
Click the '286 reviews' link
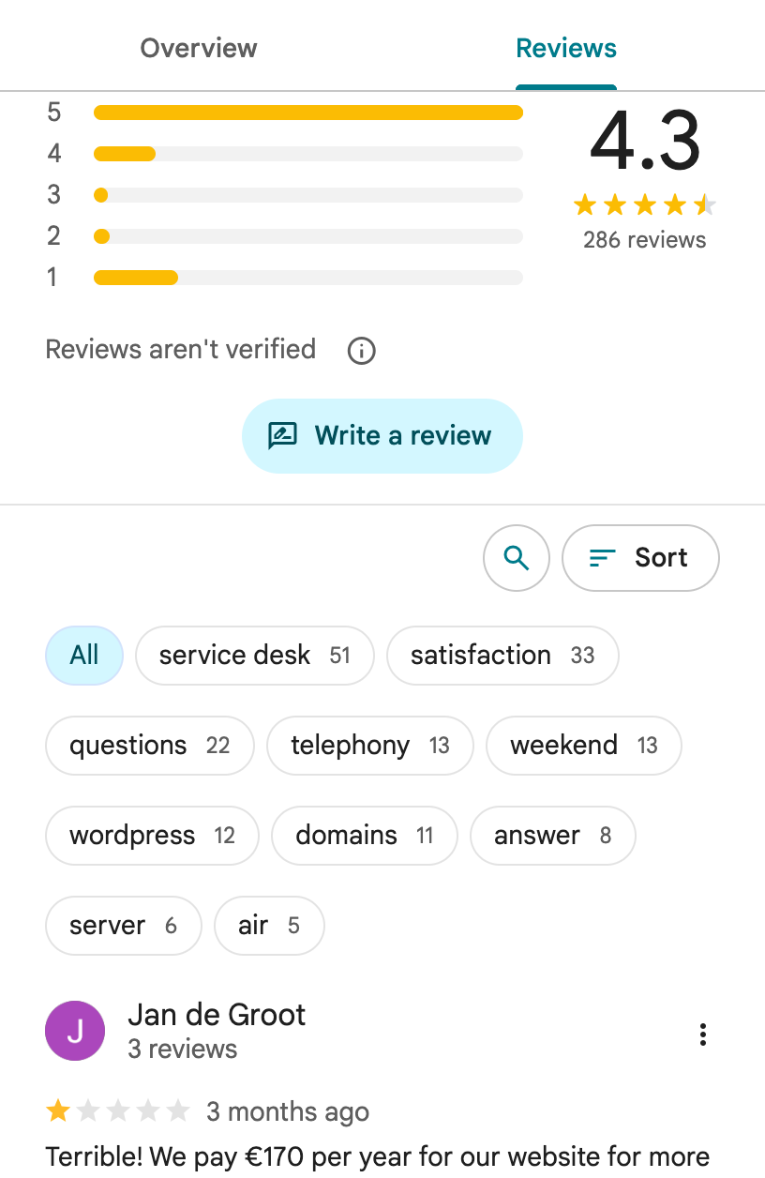644,240
